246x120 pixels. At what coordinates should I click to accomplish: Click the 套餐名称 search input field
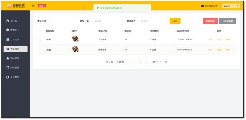coord(63,21)
